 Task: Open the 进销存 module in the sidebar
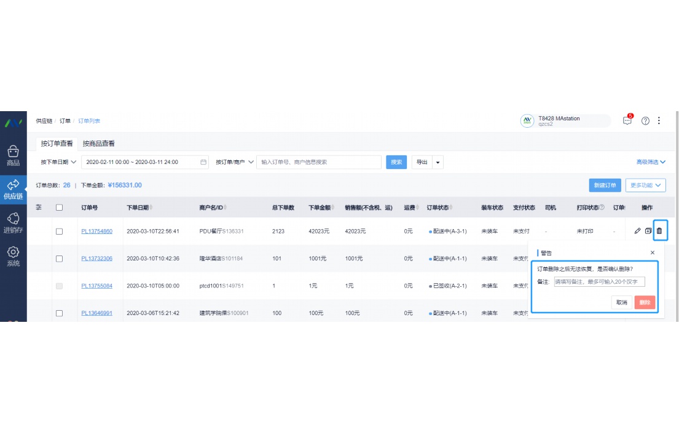click(x=13, y=223)
